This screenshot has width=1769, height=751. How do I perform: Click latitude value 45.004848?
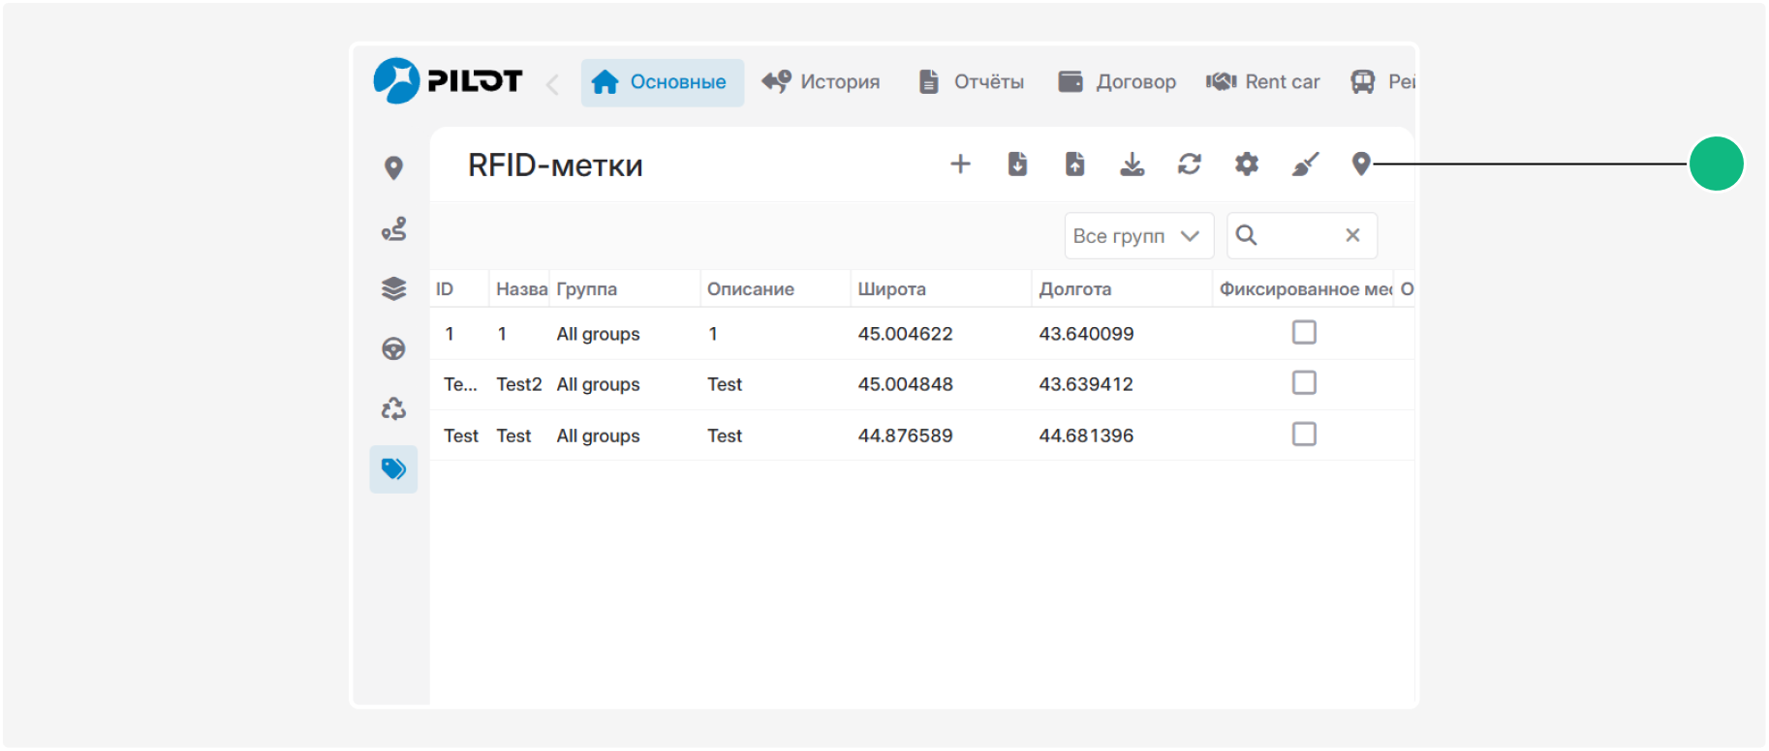905,385
